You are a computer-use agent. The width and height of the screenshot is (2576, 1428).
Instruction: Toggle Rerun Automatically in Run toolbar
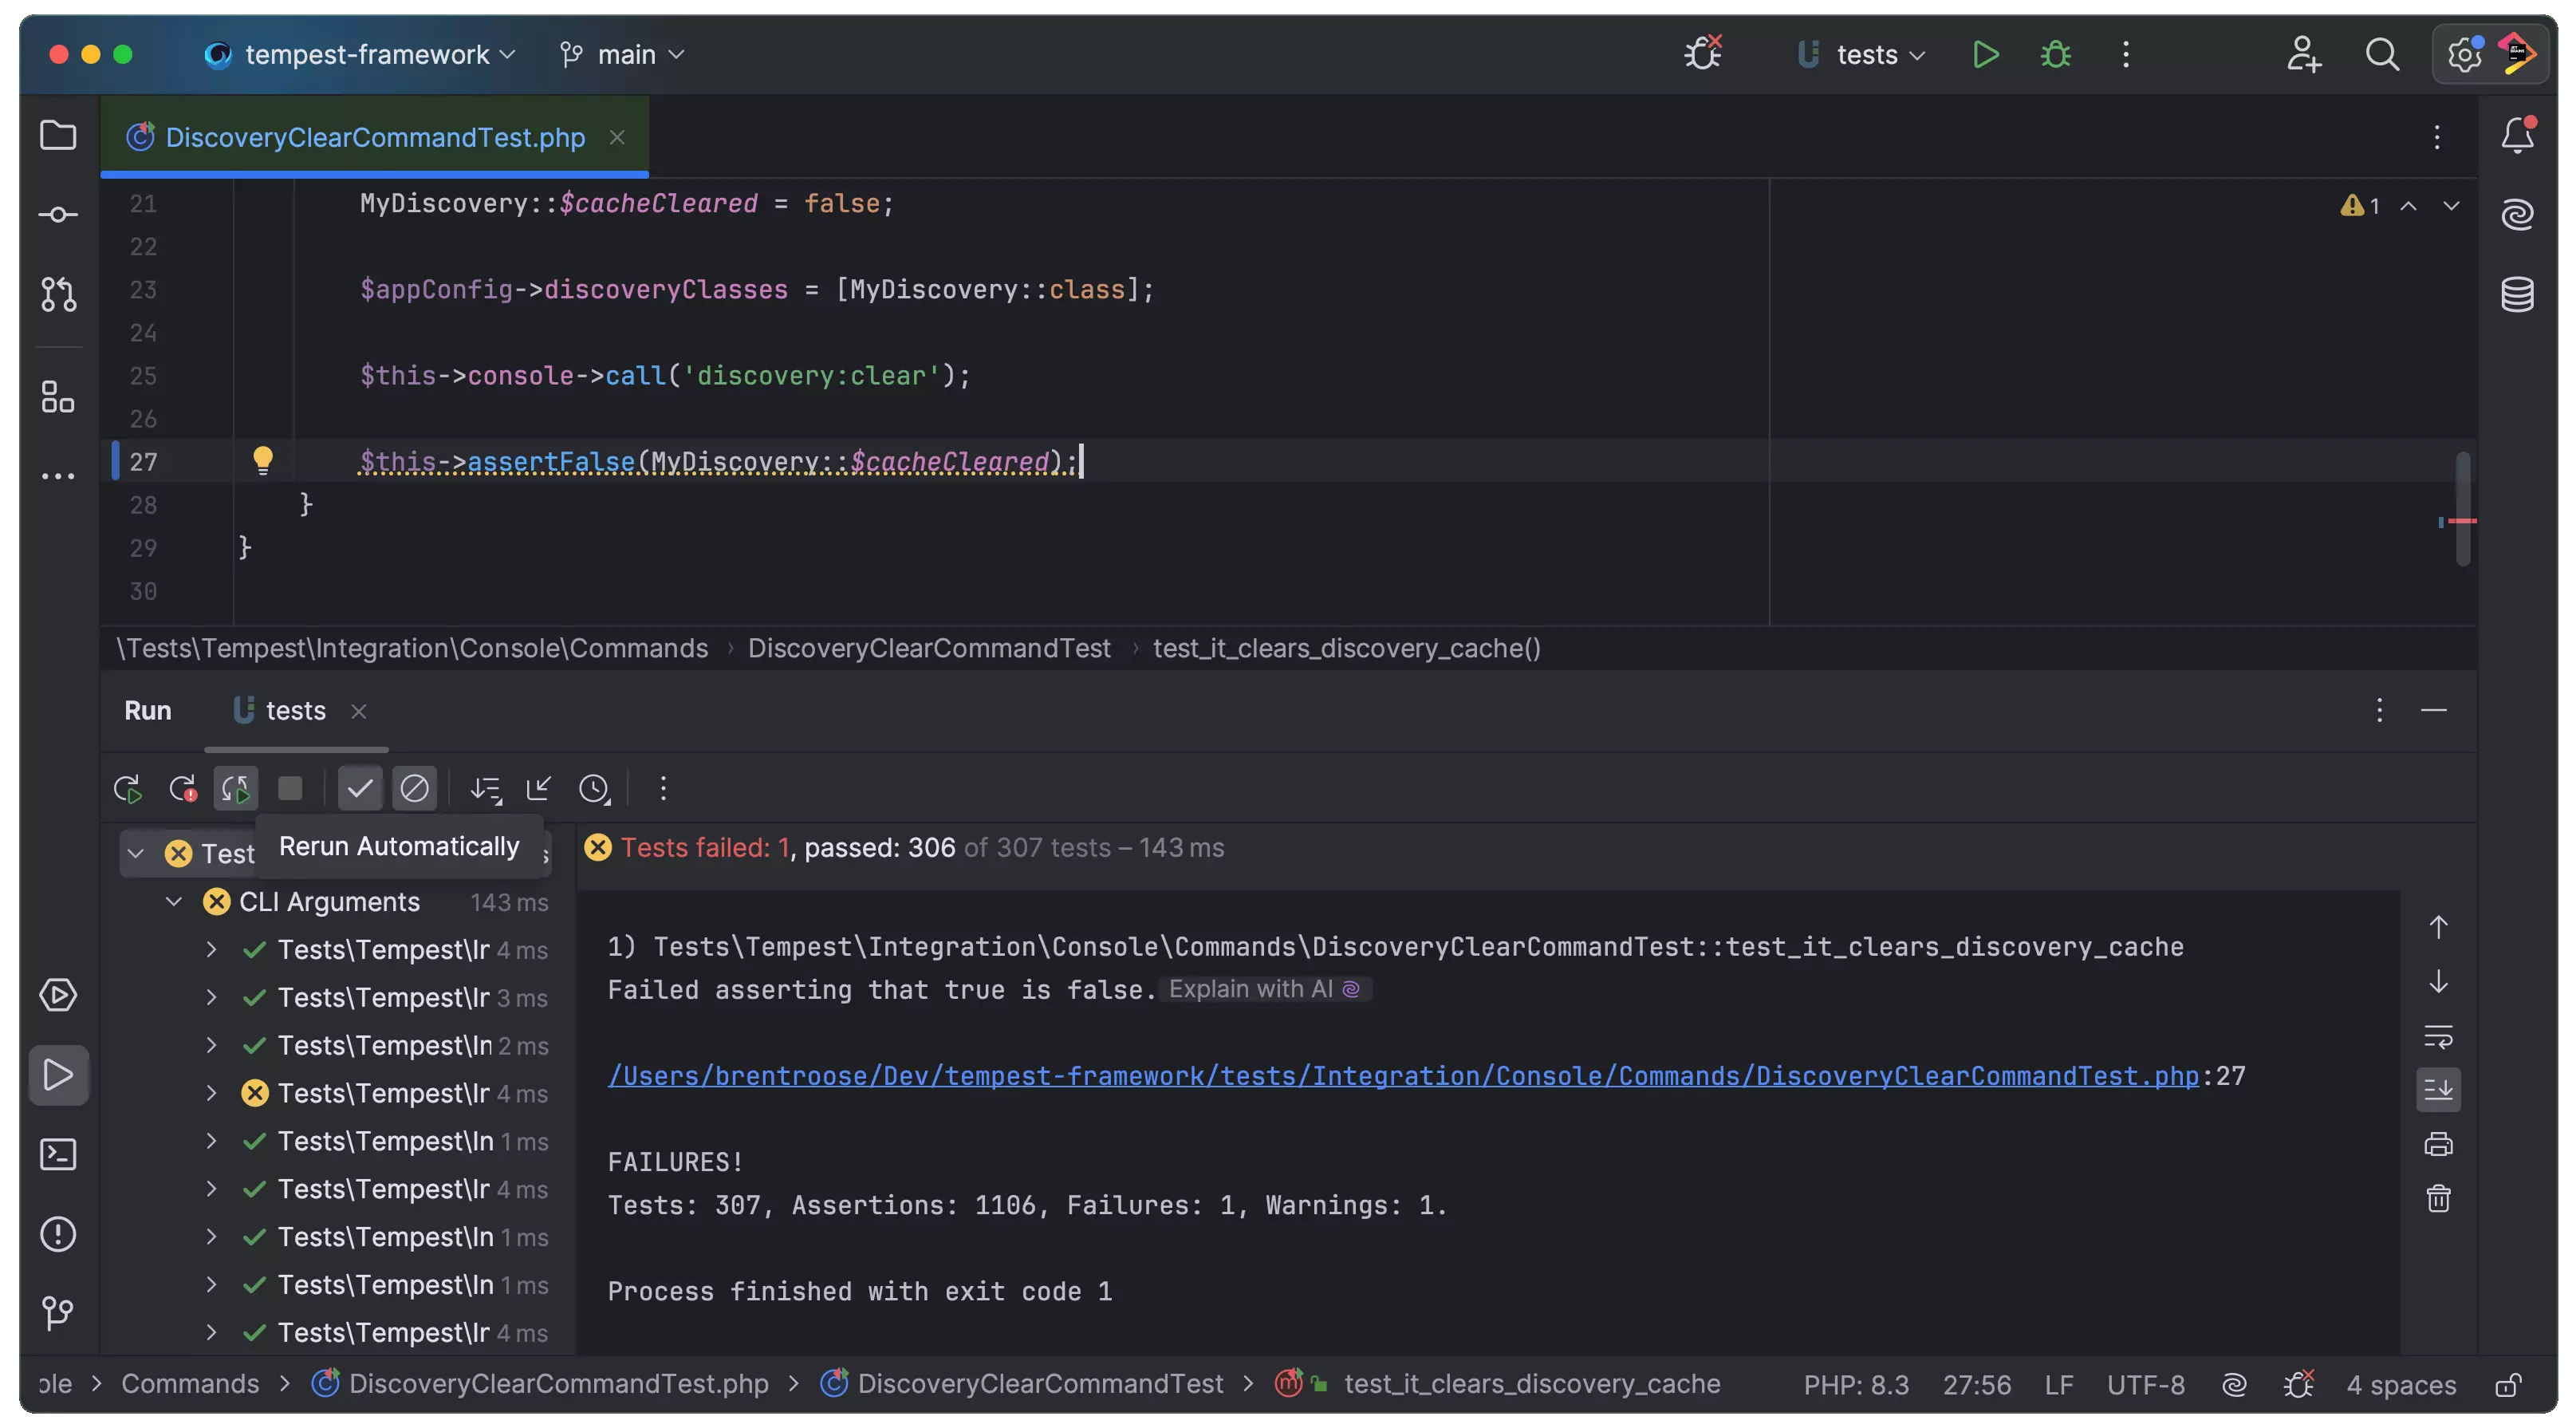click(x=236, y=789)
